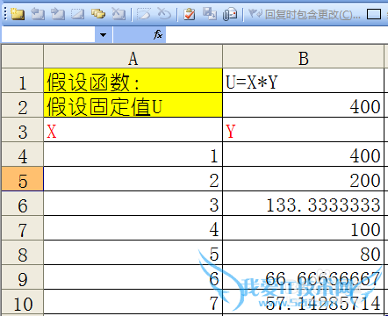The width and height of the screenshot is (388, 316).
Task: Click inside the Name Box field
Action: coord(48,35)
